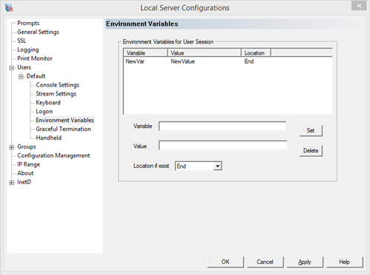Click the application icon in the title bar
Screen dimensions: 370x275
9,8
